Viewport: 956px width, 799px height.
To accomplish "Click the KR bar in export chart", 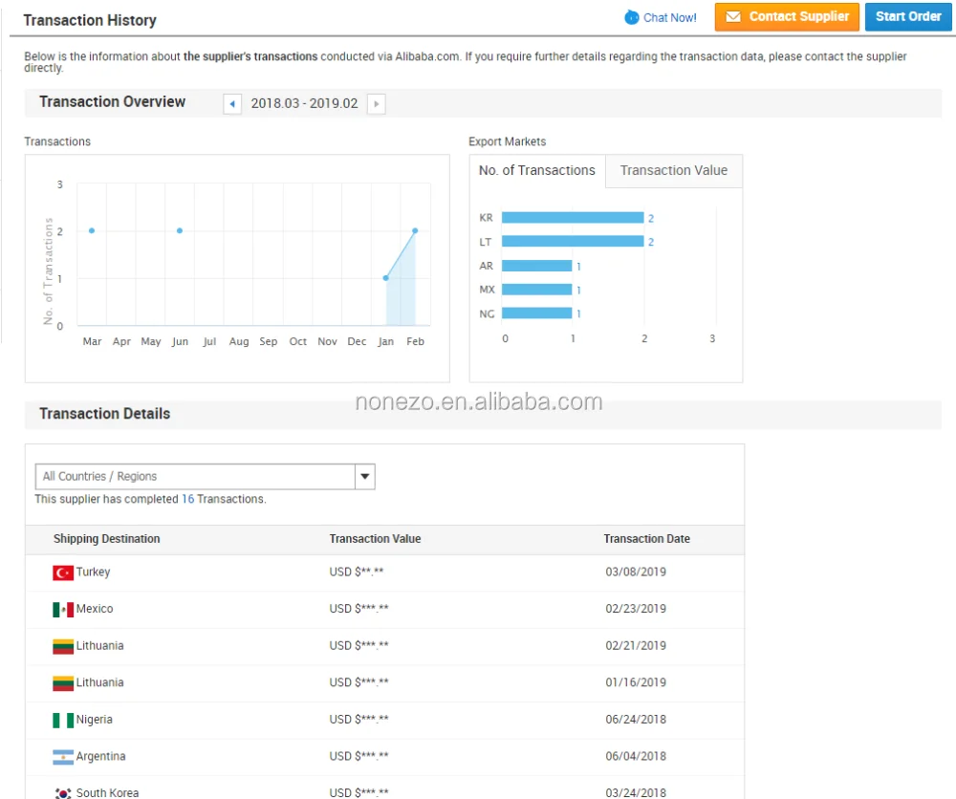I will pos(572,218).
